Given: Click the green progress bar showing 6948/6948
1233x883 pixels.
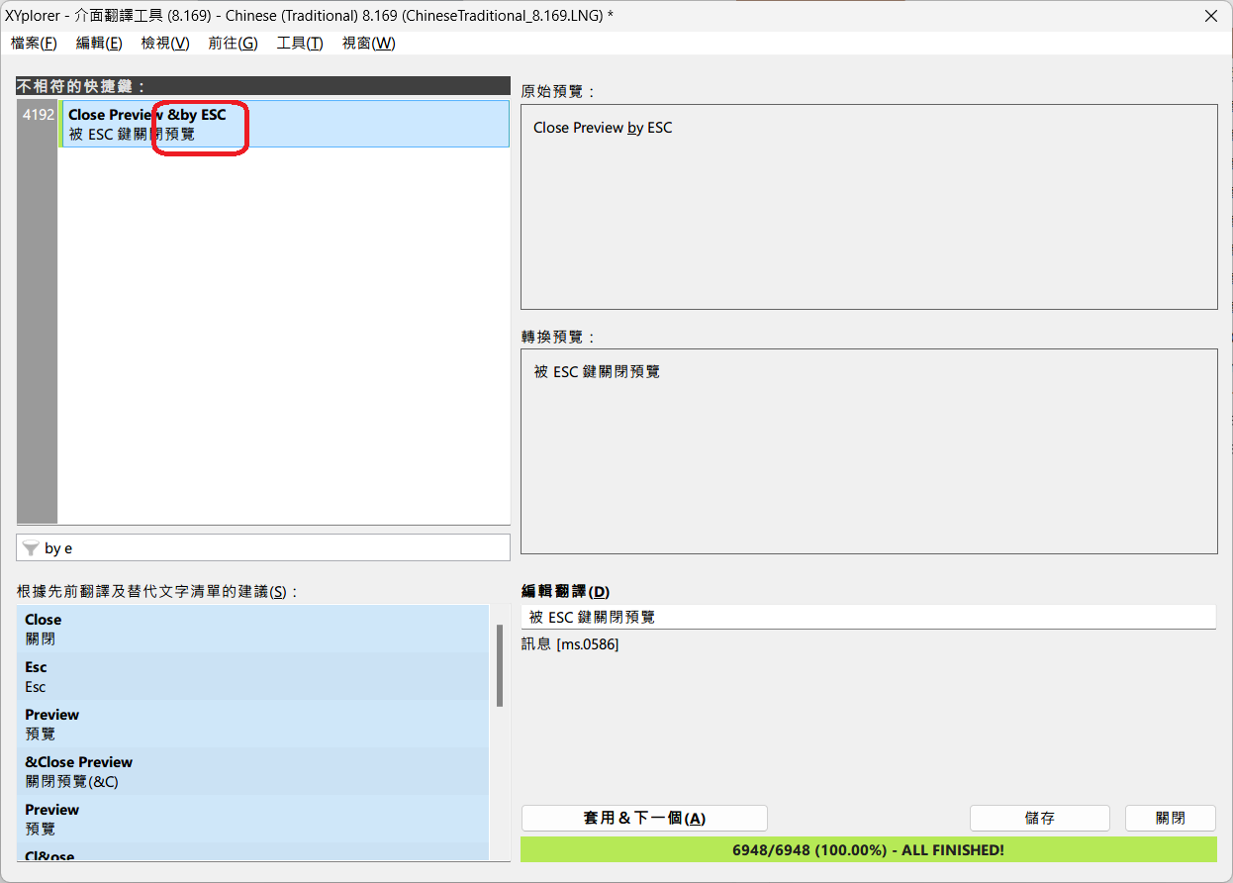Looking at the screenshot, I should (868, 849).
